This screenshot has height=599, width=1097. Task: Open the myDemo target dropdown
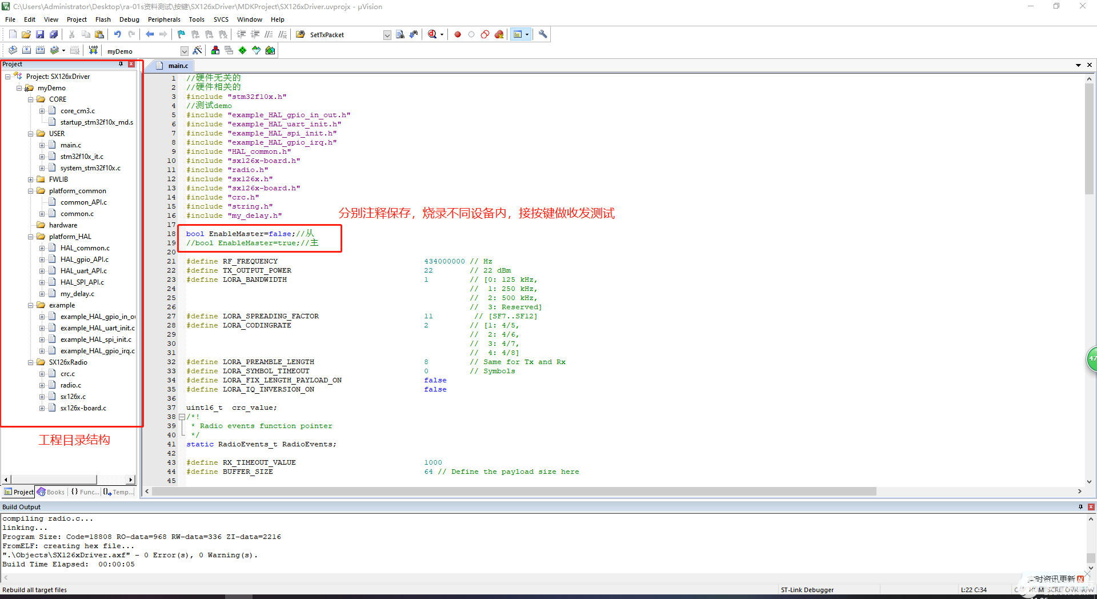184,51
